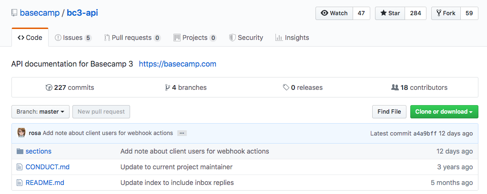Select the Code tab
487x194 pixels.
tap(30, 38)
